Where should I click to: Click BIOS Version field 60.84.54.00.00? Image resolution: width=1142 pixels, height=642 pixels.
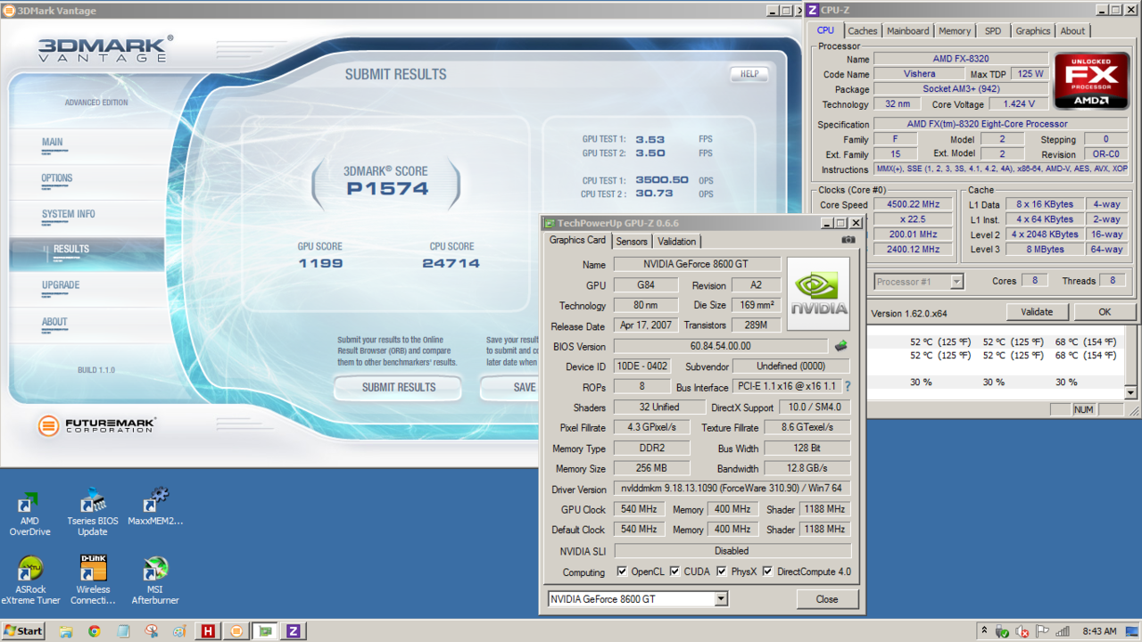[721, 346]
